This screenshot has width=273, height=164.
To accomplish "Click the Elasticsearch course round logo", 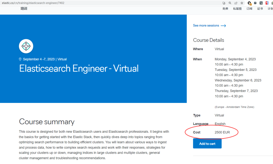I will coord(26,46).
